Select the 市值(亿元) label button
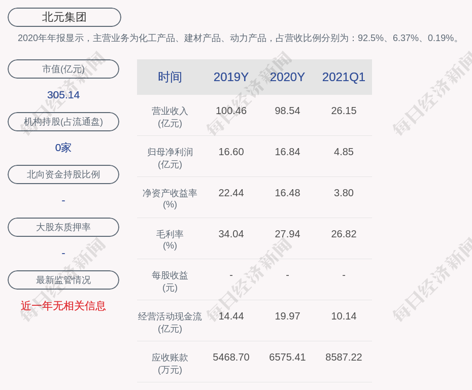This screenshot has width=472, height=390. click(63, 69)
